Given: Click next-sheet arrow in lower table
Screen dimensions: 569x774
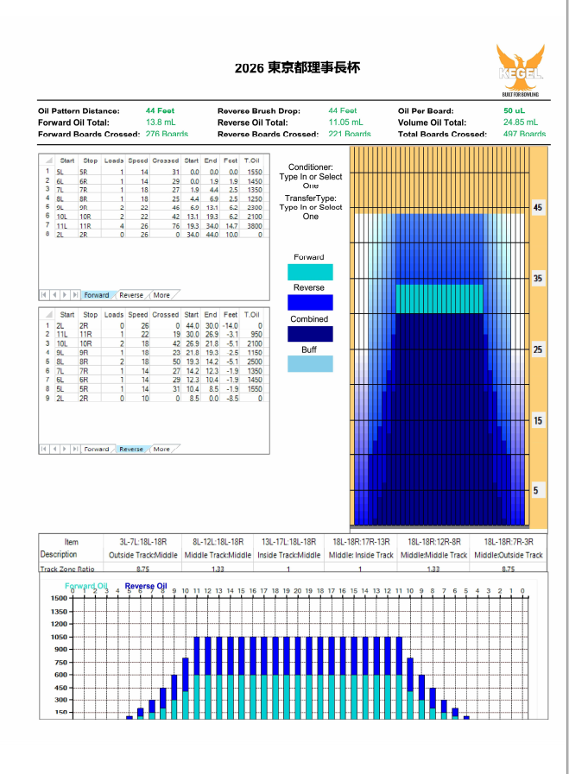Looking at the screenshot, I should tap(64, 450).
